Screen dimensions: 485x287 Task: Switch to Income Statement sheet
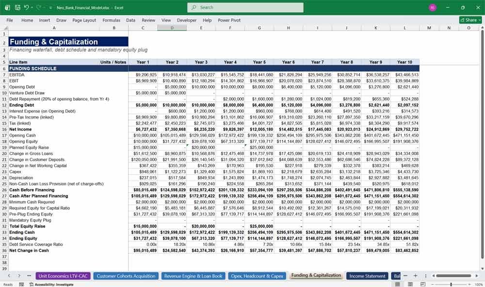coord(367,276)
